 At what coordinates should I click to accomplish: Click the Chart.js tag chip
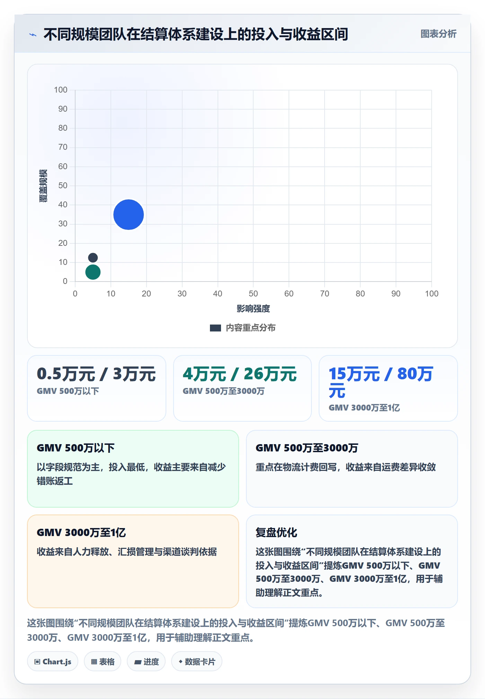pyautogui.click(x=53, y=662)
